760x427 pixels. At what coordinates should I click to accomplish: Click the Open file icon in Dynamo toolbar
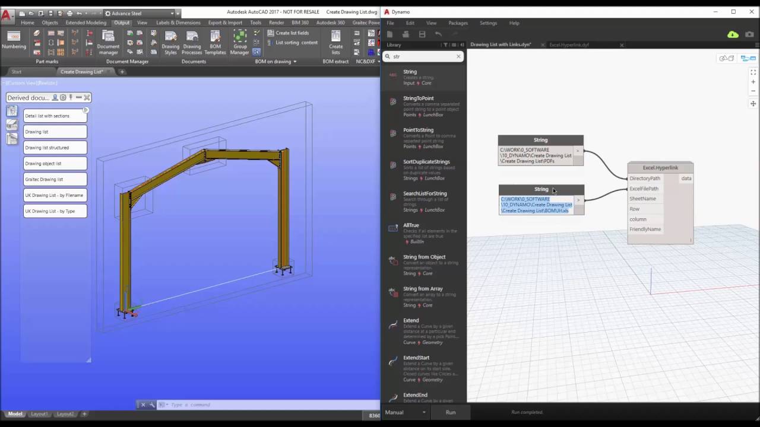pyautogui.click(x=406, y=34)
